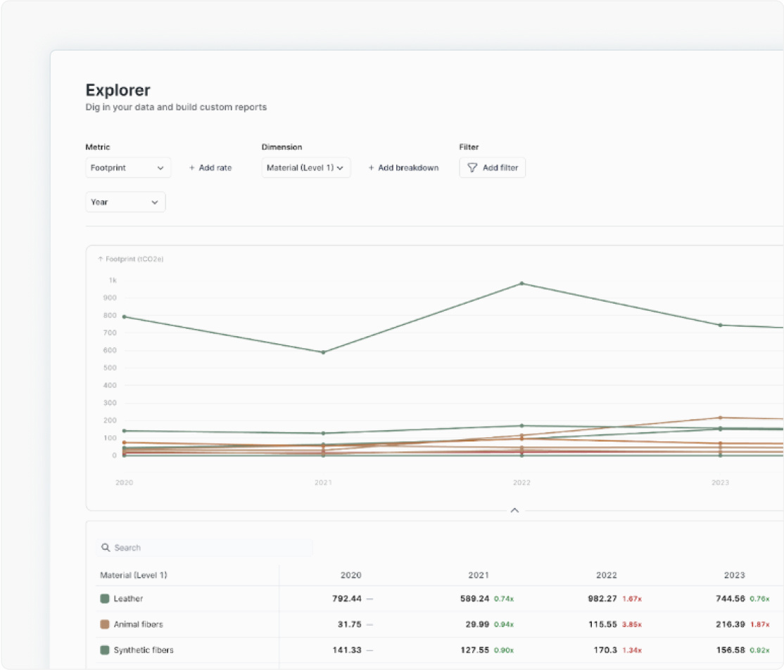Click the Animal fibers 2021 value 29.99
784x670 pixels.
point(477,624)
